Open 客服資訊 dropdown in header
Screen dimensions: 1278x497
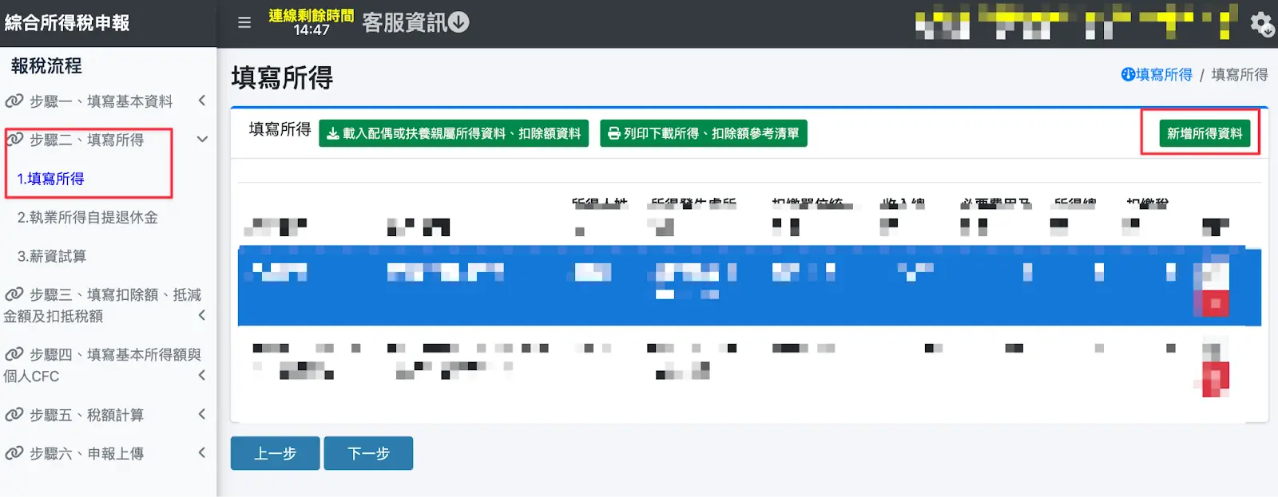pyautogui.click(x=415, y=22)
